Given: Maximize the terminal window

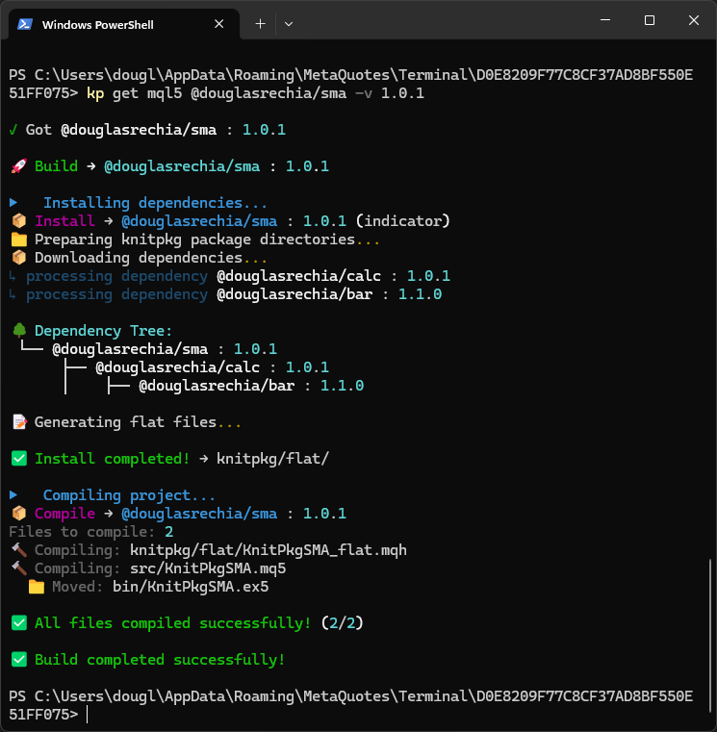Looking at the screenshot, I should 650,20.
